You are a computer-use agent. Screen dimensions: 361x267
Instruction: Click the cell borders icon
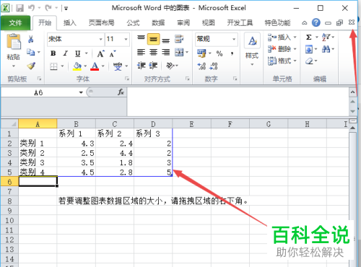point(53,66)
